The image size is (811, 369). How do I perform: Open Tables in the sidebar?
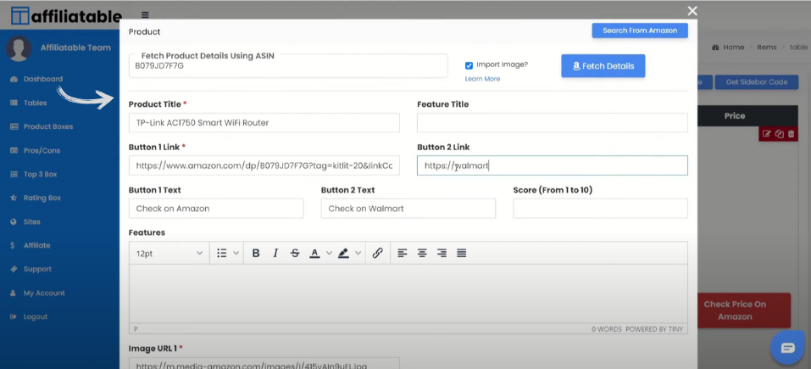[35, 103]
